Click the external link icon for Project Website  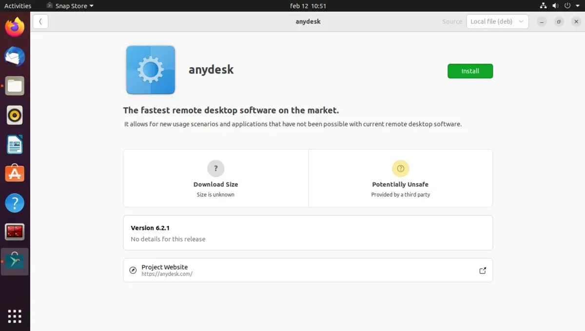(483, 271)
